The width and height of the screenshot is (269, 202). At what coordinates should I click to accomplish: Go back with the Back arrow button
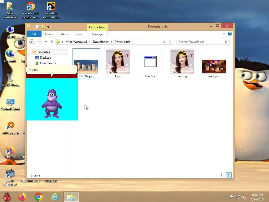(32, 42)
